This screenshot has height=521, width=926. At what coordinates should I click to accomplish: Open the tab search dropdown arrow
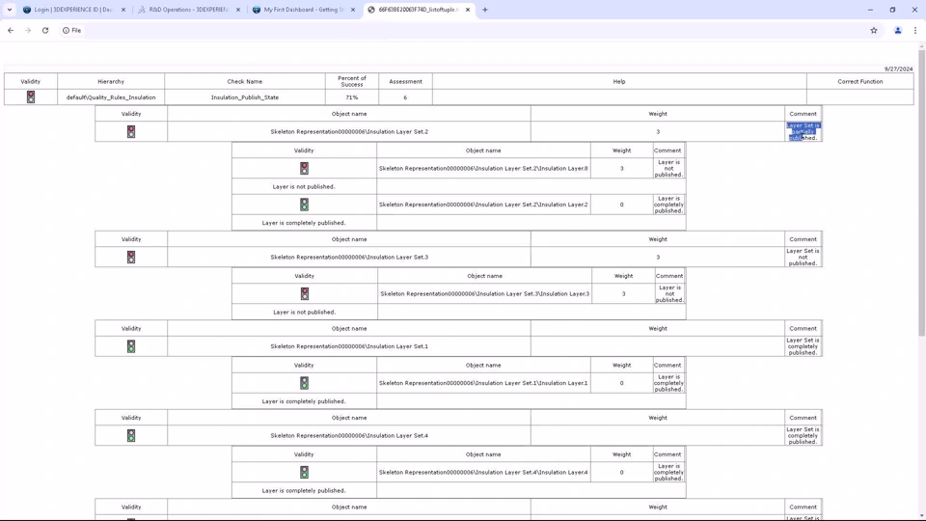click(10, 10)
